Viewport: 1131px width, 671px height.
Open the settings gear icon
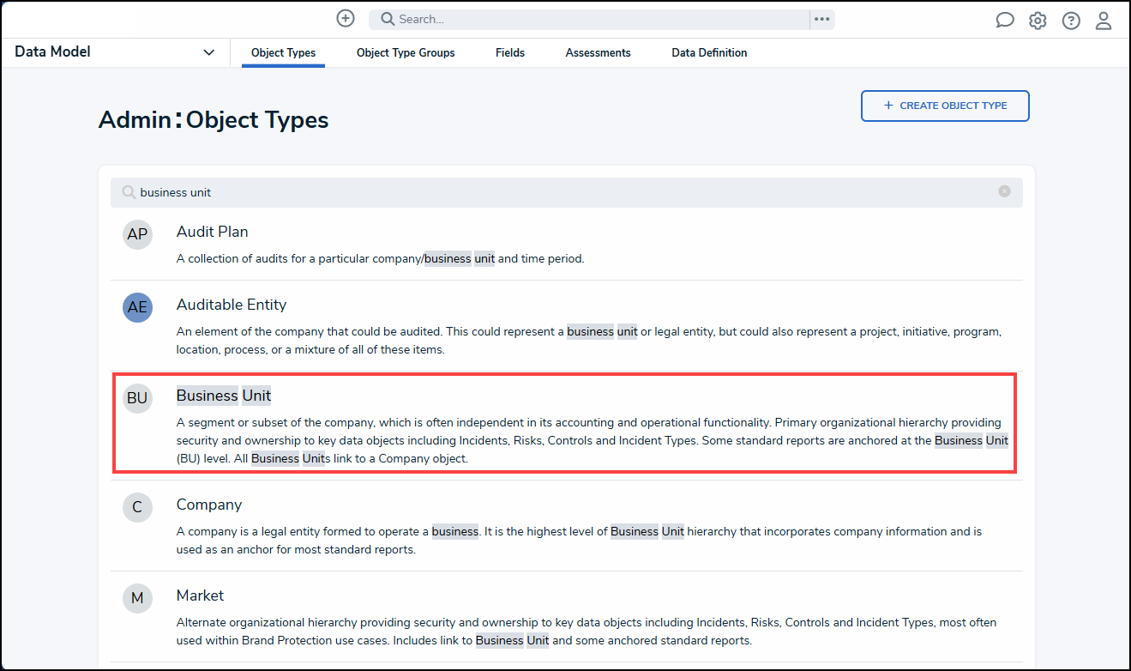click(1038, 19)
